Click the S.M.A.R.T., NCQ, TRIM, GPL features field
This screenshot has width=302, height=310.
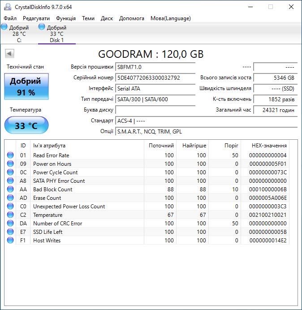[206, 131]
